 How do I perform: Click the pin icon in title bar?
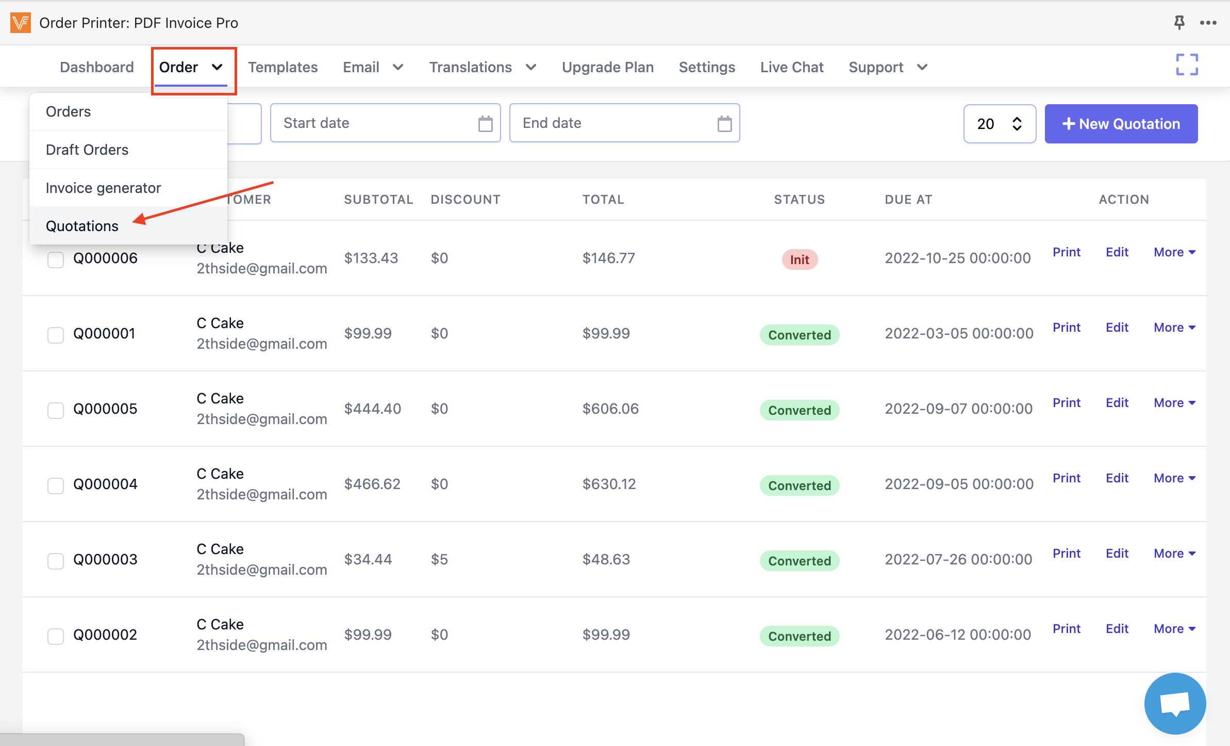1179,22
